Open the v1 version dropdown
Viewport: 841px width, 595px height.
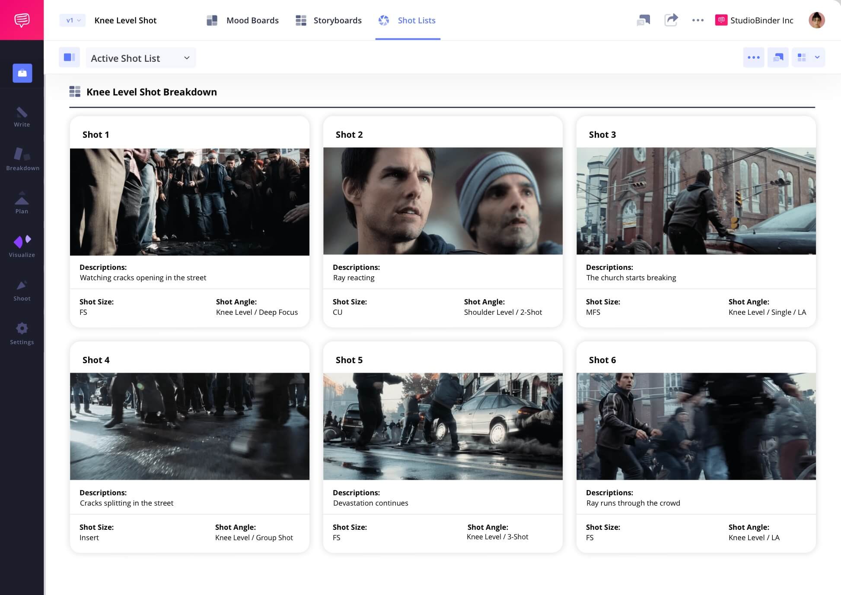point(73,20)
